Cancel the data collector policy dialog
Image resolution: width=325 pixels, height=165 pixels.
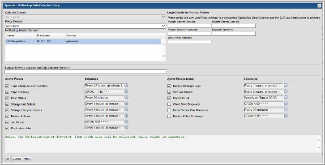17,159
